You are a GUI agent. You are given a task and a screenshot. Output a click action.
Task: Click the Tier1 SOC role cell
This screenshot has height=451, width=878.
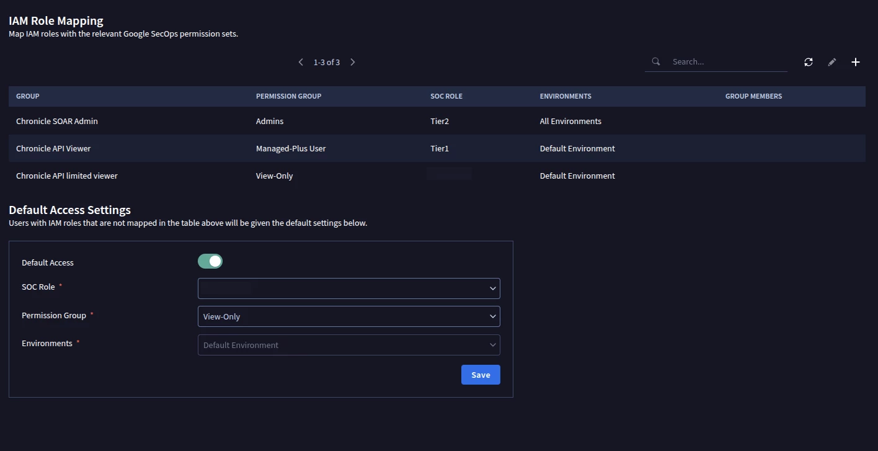pyautogui.click(x=440, y=148)
